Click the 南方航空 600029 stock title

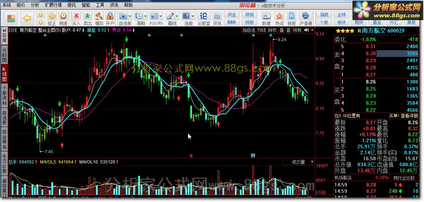coord(383,31)
